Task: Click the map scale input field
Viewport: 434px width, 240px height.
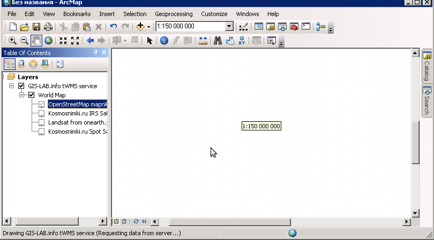Action: pos(190,26)
